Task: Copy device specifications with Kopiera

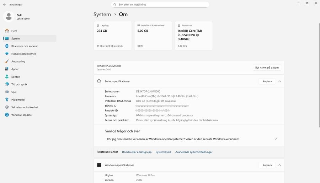Action: click(x=267, y=81)
